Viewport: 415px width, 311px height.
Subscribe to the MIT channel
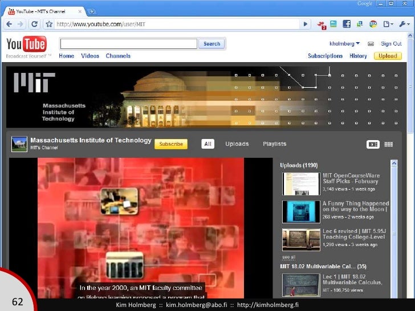coord(171,144)
